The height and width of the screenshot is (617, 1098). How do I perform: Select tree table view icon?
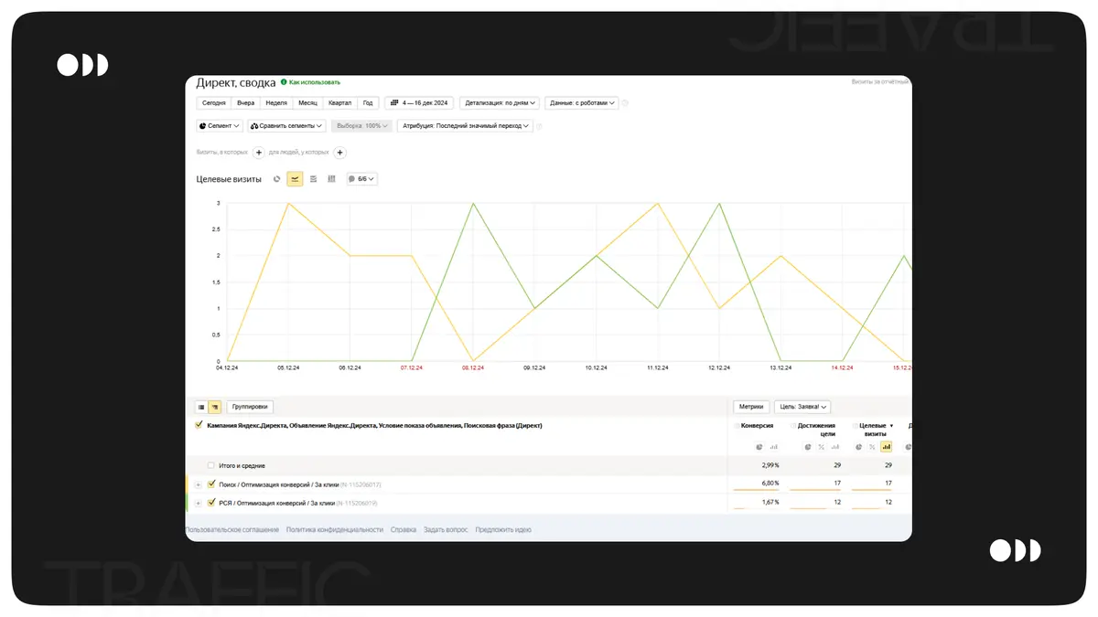(x=215, y=407)
